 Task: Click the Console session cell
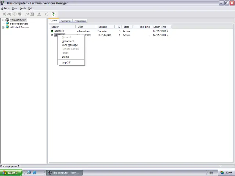pos(102,31)
